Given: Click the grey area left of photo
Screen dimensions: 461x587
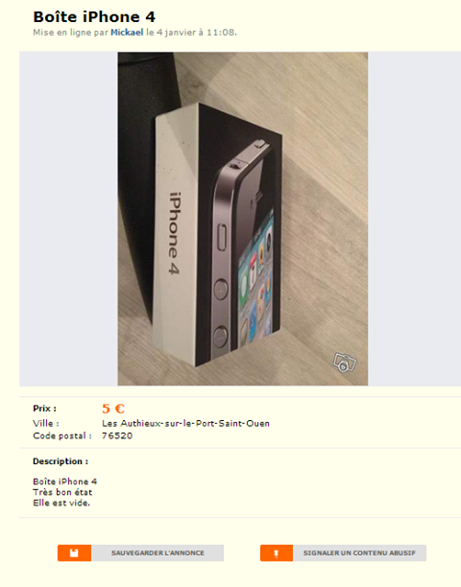Looking at the screenshot, I should point(68,219).
